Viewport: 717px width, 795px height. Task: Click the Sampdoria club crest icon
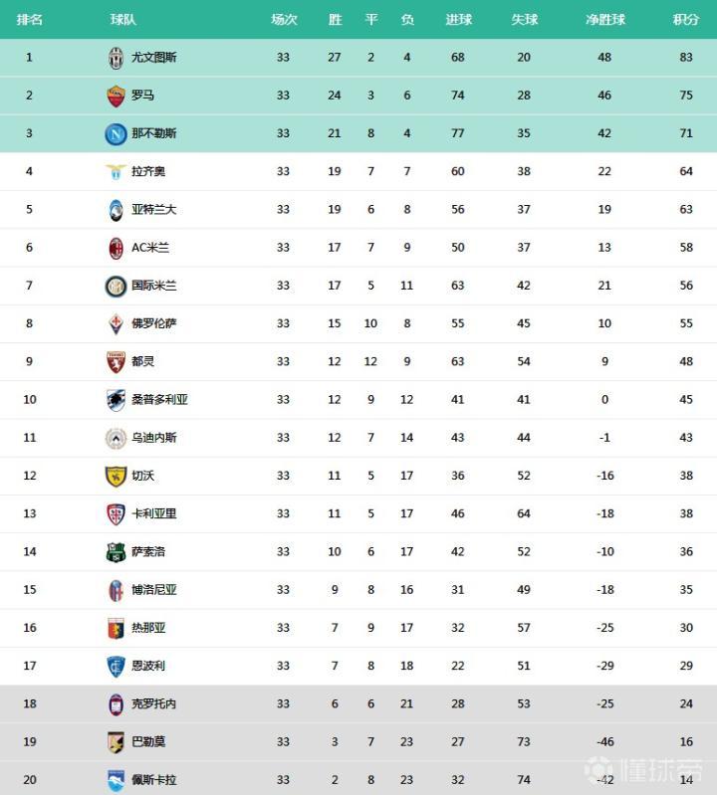117,400
